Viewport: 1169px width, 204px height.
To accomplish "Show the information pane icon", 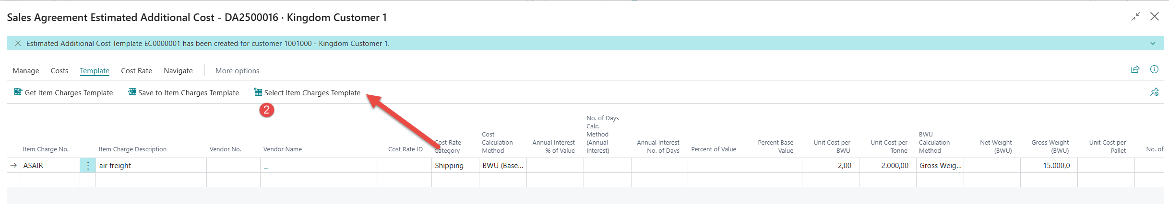I will 1154,69.
